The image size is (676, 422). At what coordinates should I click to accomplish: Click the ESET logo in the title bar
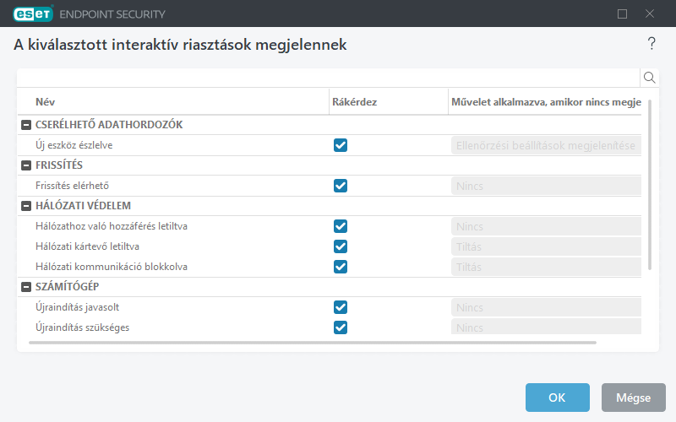33,14
